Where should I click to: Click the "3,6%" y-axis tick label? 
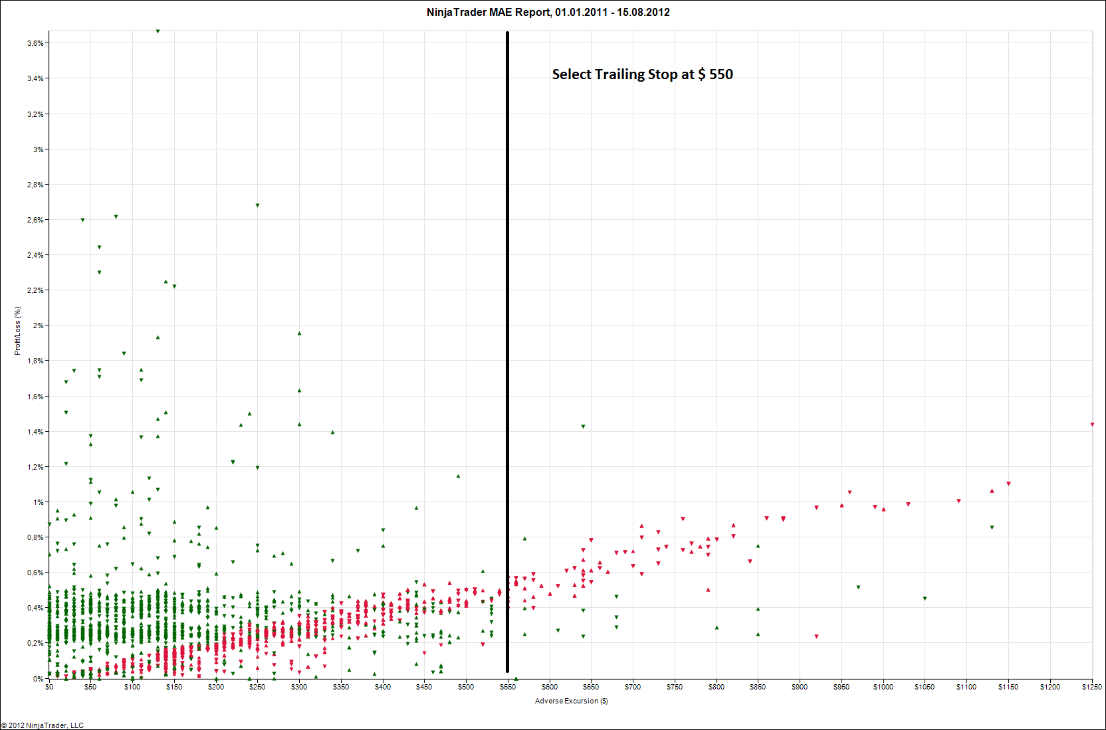tap(35, 43)
